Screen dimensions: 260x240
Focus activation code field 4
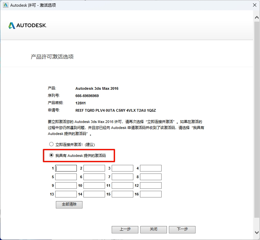pyautogui.click(x=151, y=168)
